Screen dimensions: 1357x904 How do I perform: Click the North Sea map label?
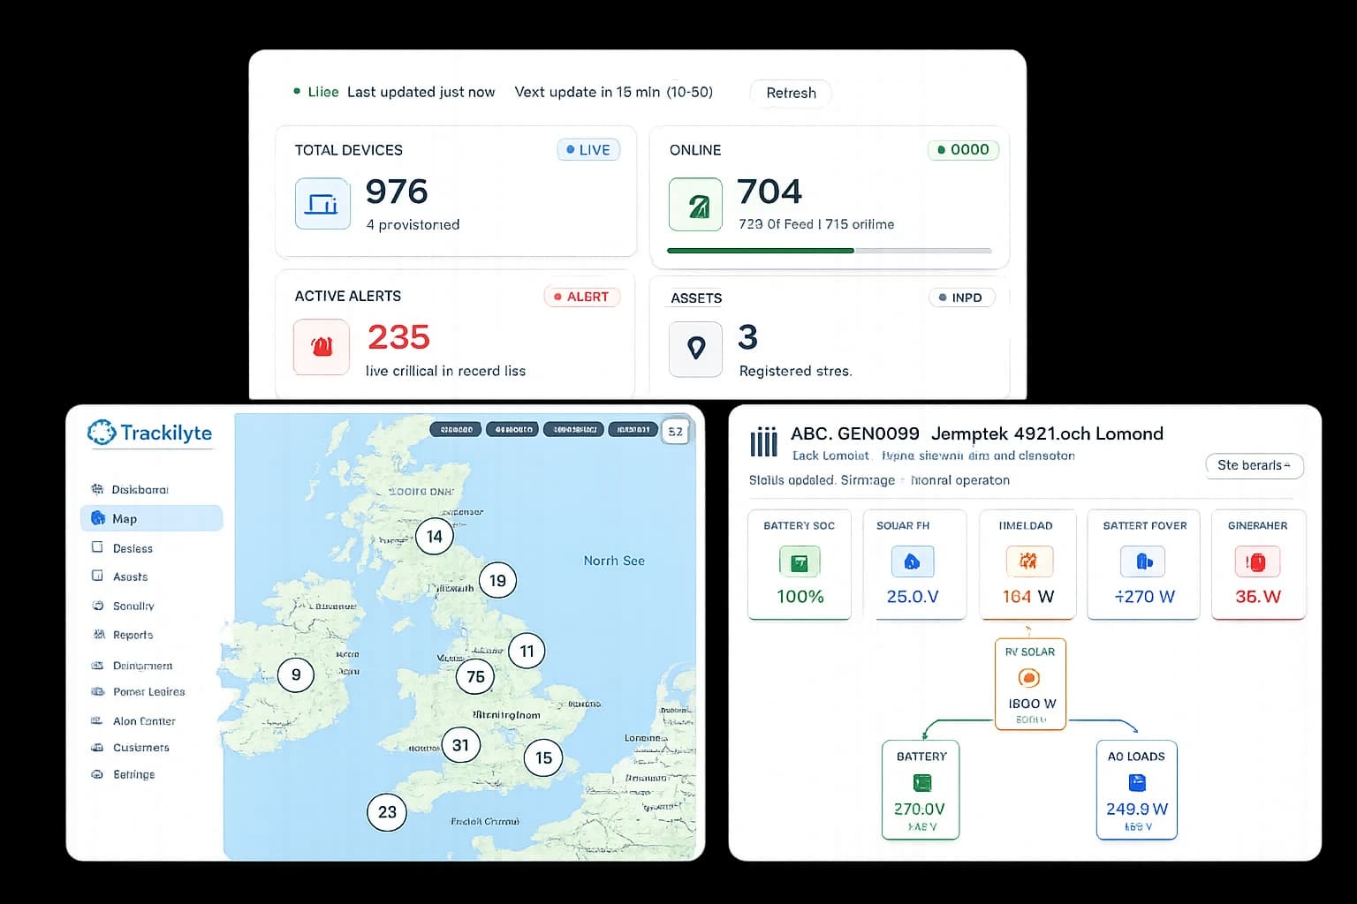click(614, 561)
